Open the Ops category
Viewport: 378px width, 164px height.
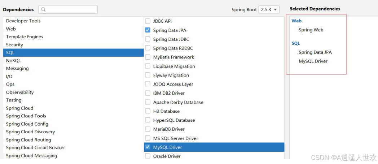[73, 84]
